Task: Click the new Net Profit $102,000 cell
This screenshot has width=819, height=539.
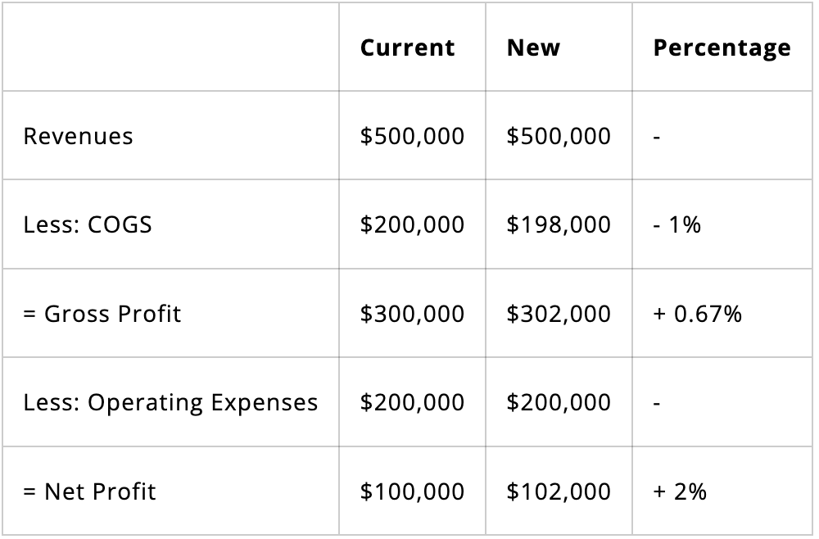Action: pos(558,491)
